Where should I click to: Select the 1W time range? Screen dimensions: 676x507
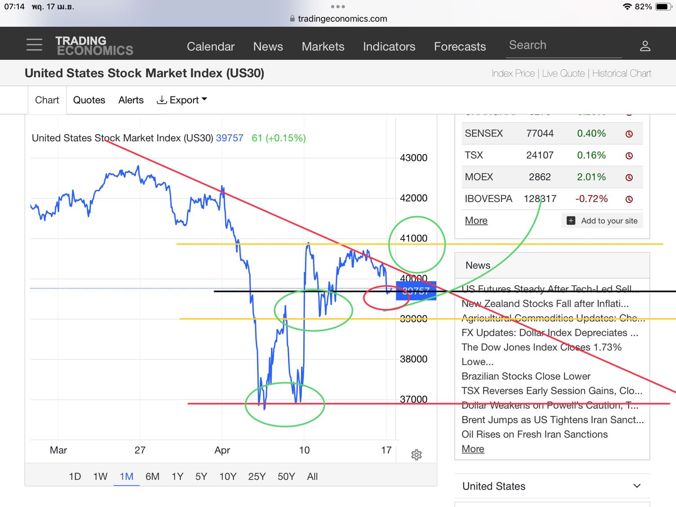(x=100, y=476)
